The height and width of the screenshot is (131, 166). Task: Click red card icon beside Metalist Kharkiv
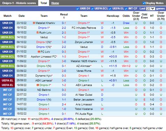coord(34,23)
